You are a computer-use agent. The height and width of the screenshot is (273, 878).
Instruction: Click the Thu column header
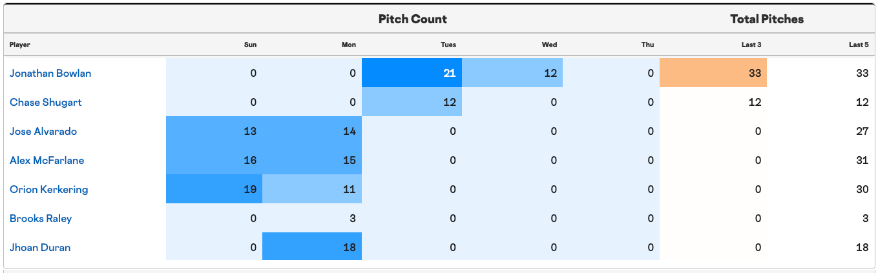pyautogui.click(x=648, y=45)
